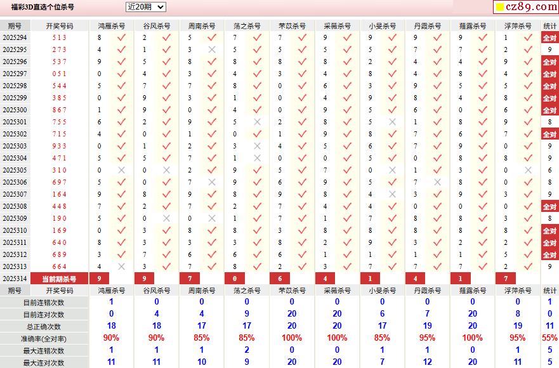Select the period number 2025310

(x=15, y=230)
